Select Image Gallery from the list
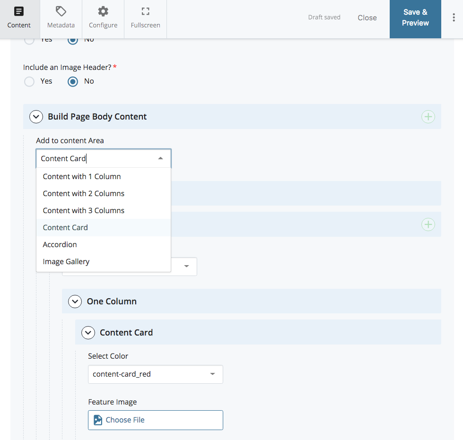The height and width of the screenshot is (440, 463). (66, 262)
